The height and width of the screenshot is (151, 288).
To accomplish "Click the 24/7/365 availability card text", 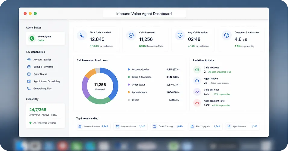I will [38, 110].
